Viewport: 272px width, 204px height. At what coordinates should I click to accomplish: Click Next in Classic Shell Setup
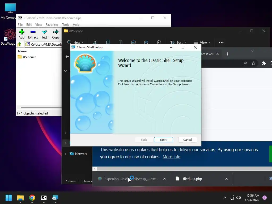tap(163, 140)
